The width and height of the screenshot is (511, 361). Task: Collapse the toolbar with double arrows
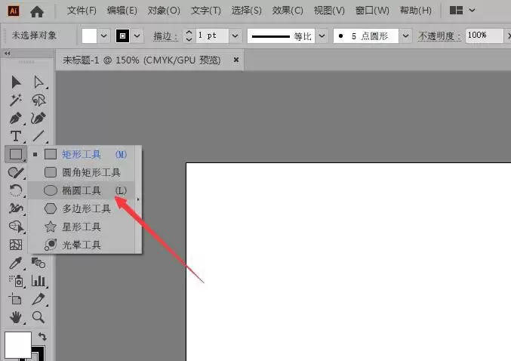pos(7,53)
